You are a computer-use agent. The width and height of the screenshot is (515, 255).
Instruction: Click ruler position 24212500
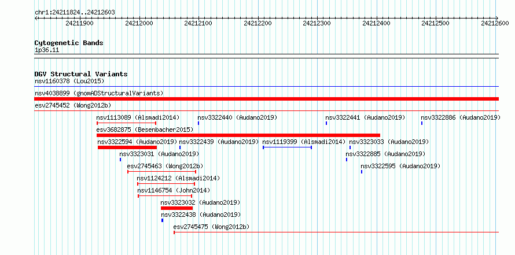tap(435, 23)
